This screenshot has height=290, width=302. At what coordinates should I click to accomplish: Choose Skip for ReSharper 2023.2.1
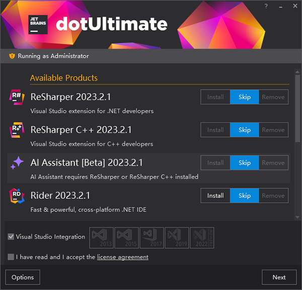click(x=245, y=97)
